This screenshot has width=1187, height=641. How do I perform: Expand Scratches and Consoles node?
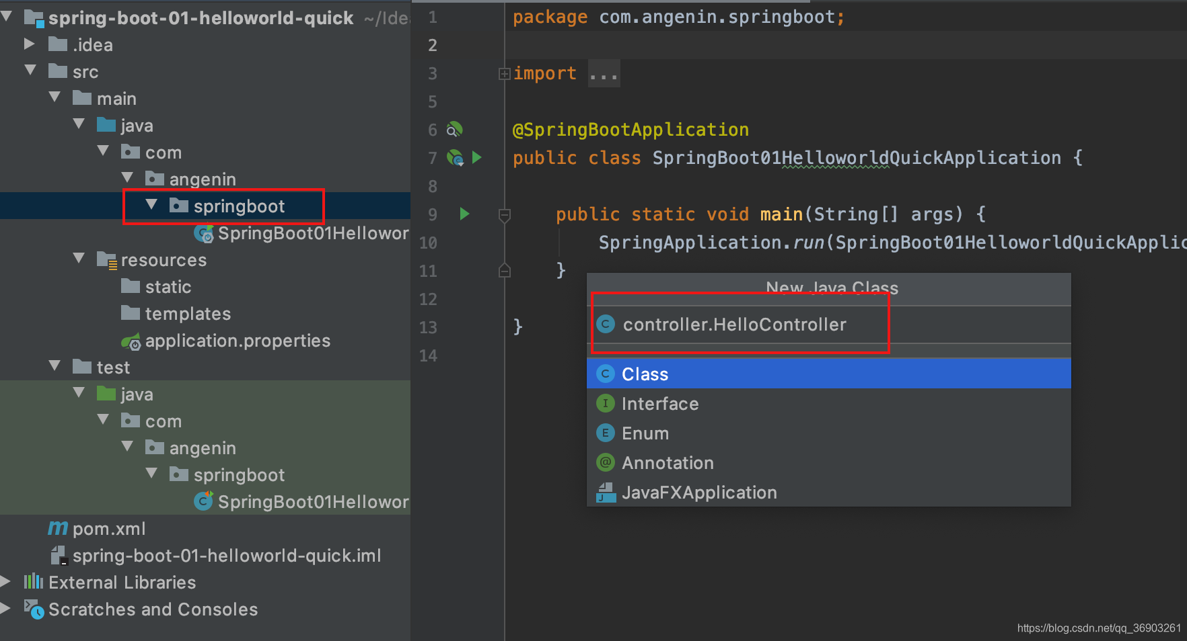pyautogui.click(x=5, y=608)
